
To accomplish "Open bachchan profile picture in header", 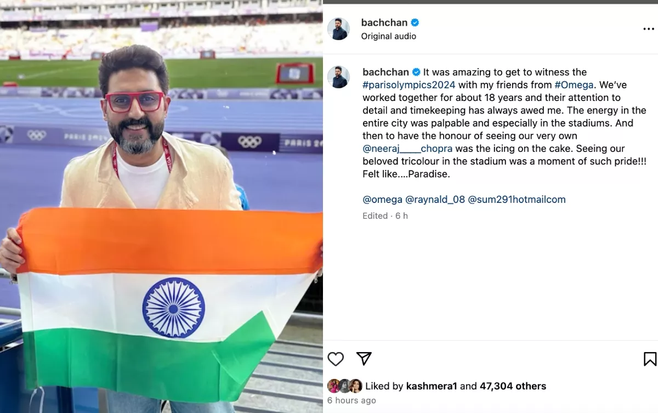I will click(x=338, y=29).
